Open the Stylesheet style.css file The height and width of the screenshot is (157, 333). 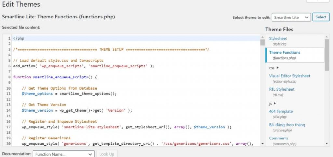point(278,39)
